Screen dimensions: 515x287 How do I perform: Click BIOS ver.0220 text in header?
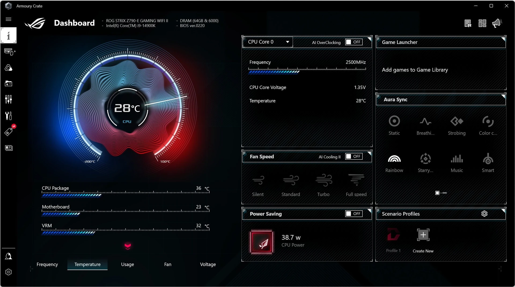click(x=192, y=26)
